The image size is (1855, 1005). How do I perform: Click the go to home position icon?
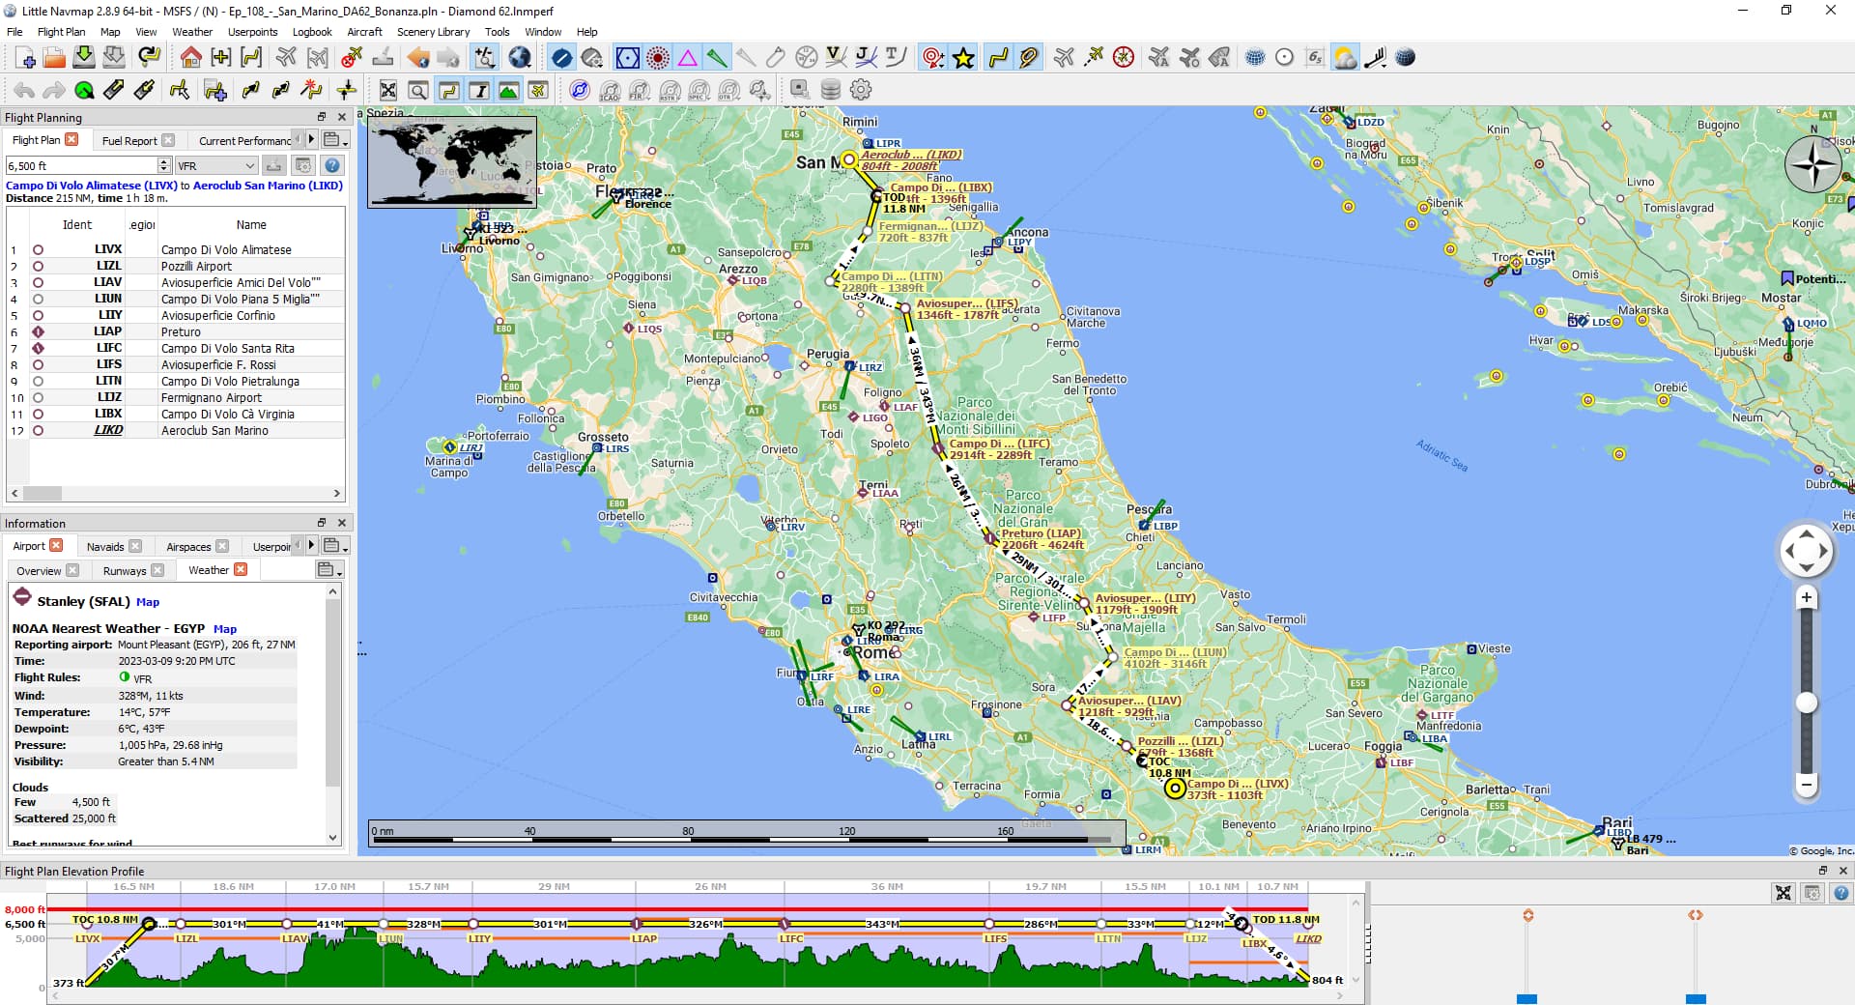190,58
